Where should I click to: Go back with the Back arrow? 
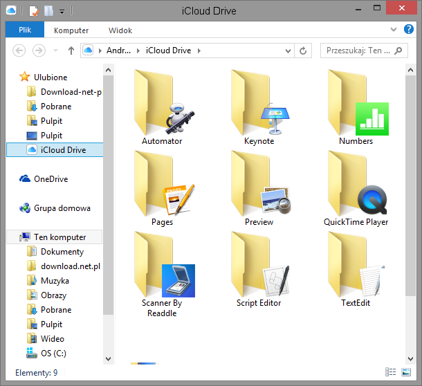tap(19, 50)
